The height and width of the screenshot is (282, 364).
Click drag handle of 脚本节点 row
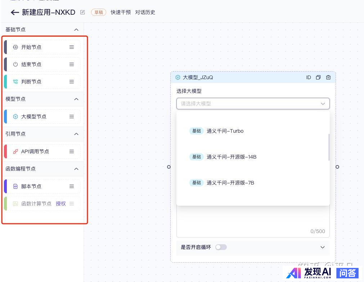tap(72, 186)
